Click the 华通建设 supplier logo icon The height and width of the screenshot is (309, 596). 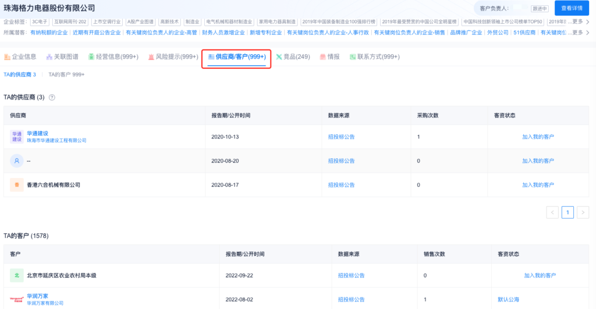[x=16, y=137]
